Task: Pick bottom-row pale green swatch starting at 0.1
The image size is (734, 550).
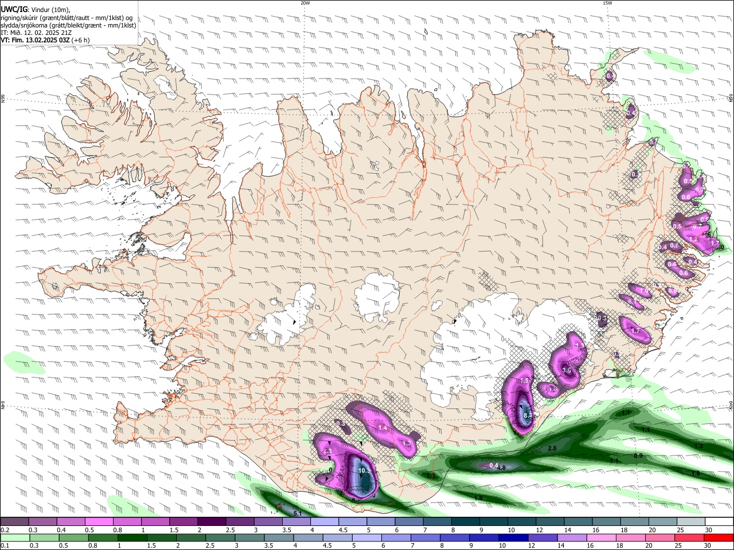Action: tap(14, 537)
